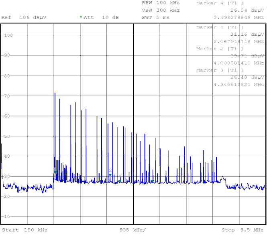This screenshot has height=240, width=267.
Task: Select the 5.499278846 MHz marker frequency value
Action: pyautogui.click(x=238, y=18)
